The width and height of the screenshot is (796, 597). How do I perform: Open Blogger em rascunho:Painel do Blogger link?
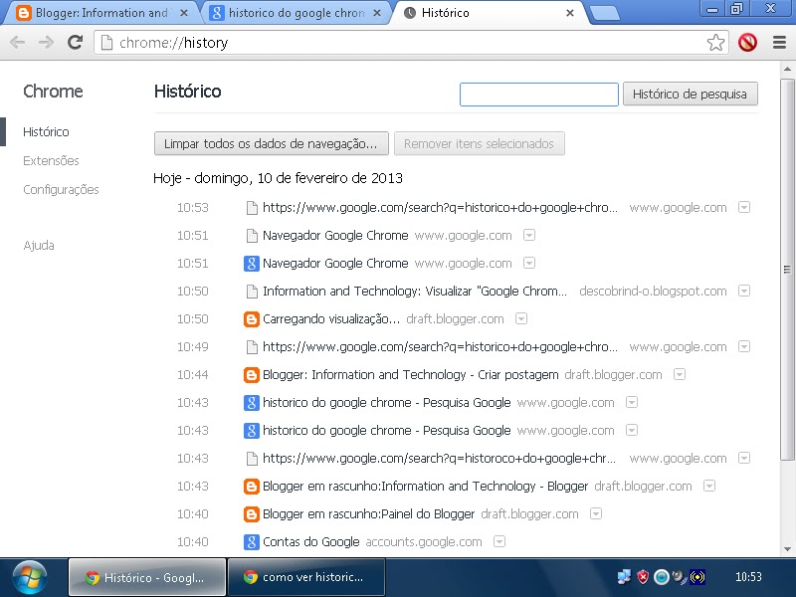point(368,514)
